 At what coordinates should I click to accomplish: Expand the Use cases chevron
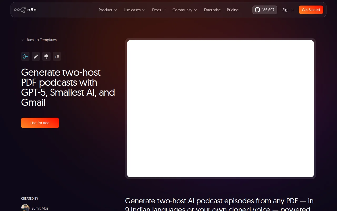144,10
